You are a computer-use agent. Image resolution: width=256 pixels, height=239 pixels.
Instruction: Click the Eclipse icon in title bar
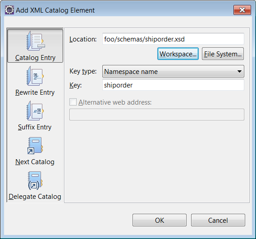pos(9,10)
